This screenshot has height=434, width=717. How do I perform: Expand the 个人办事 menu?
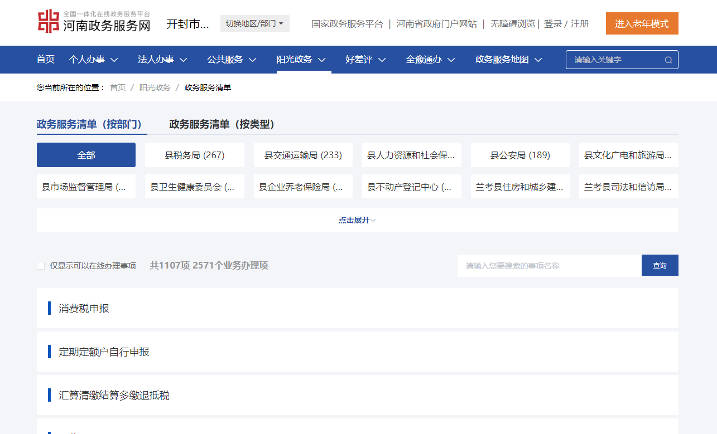tap(93, 60)
